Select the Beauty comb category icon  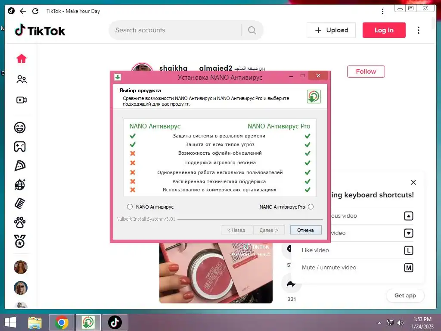[x=20, y=203]
